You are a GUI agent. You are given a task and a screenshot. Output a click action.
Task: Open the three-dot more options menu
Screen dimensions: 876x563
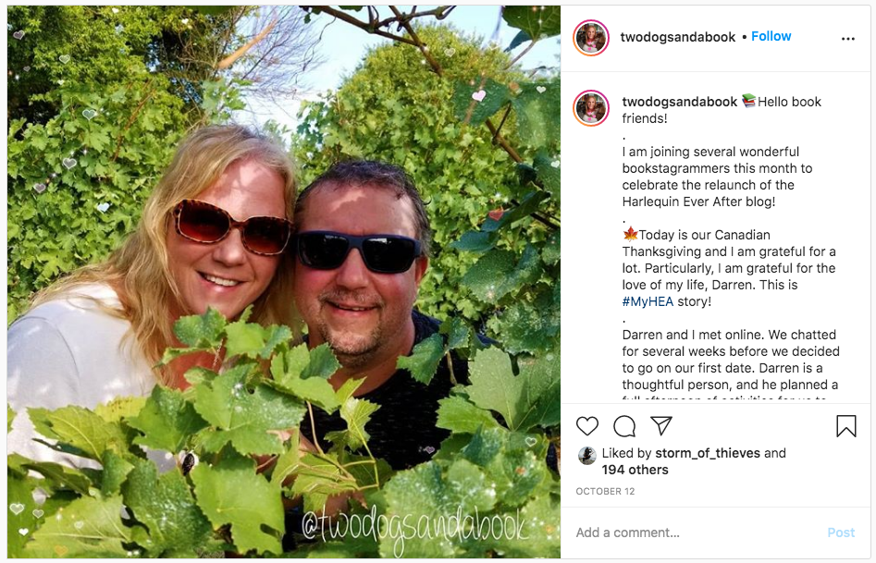847,39
